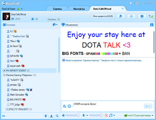Click the announcement panel scrollbar
Viewport: 156px width, 120px height.
[x=154, y=42]
